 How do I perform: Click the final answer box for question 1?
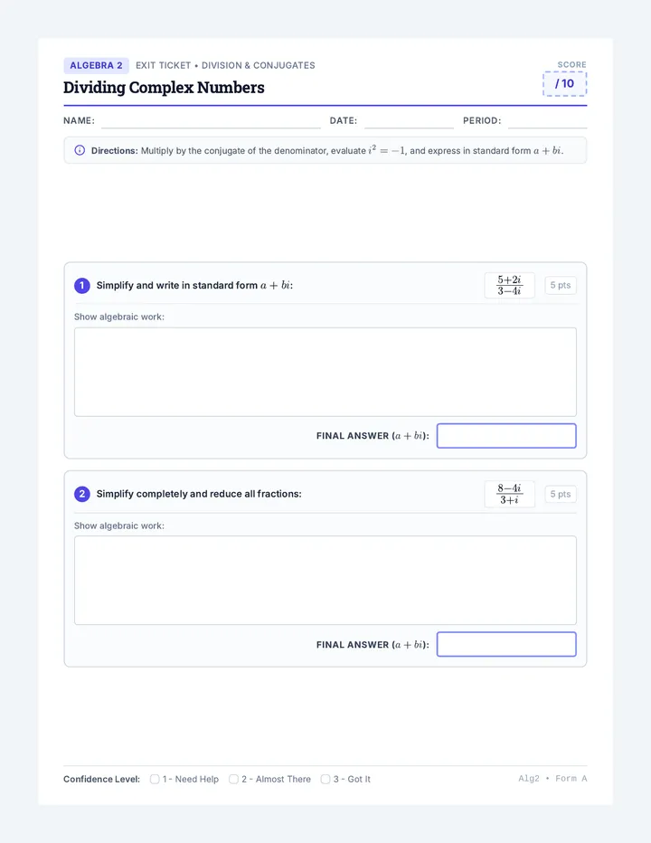click(x=506, y=435)
